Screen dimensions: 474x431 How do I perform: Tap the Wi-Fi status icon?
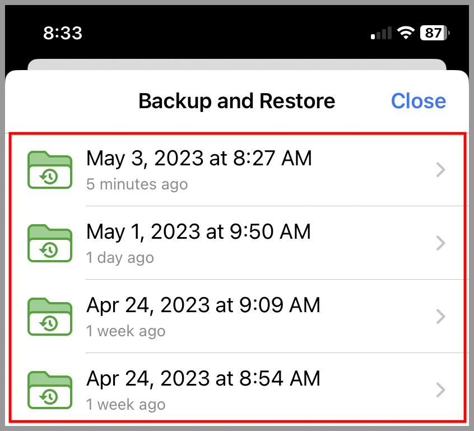click(406, 33)
